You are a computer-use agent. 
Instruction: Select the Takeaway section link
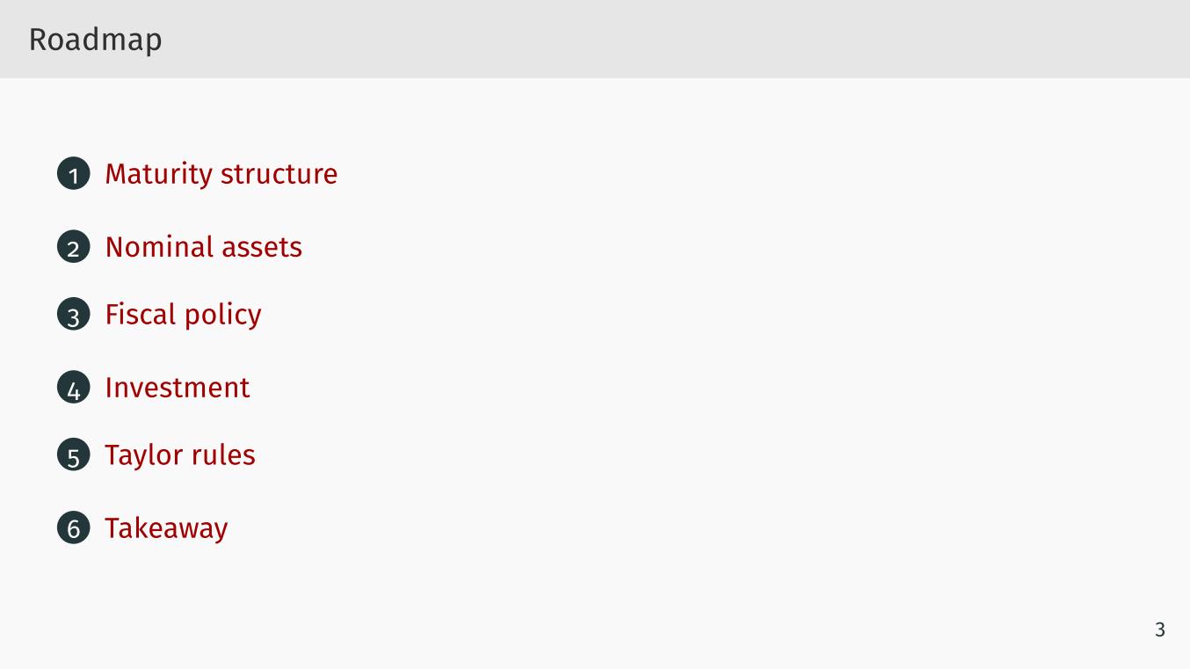tap(166, 528)
